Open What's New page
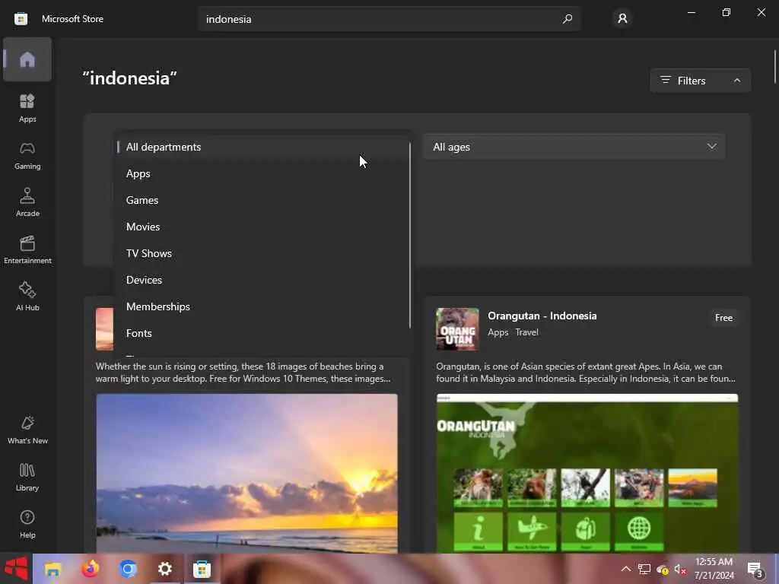 pos(27,430)
